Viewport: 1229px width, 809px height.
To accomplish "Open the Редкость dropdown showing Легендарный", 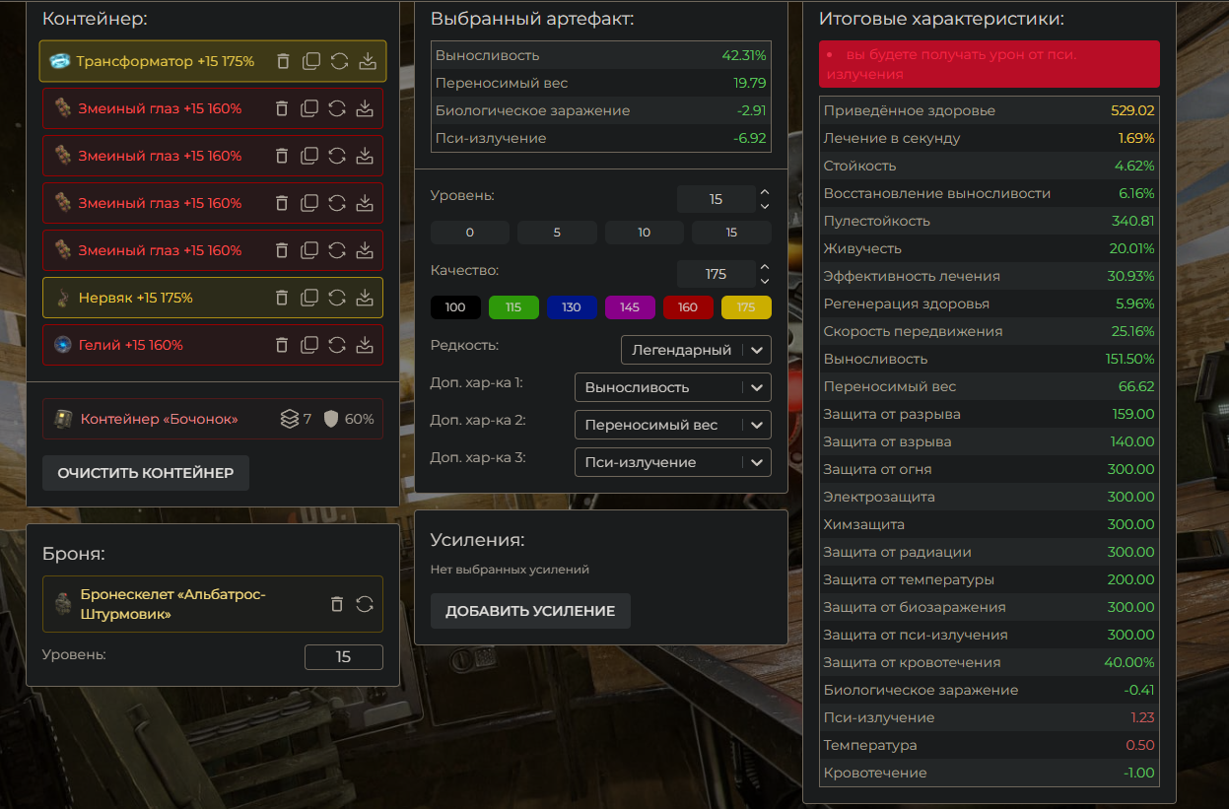I will click(x=696, y=350).
